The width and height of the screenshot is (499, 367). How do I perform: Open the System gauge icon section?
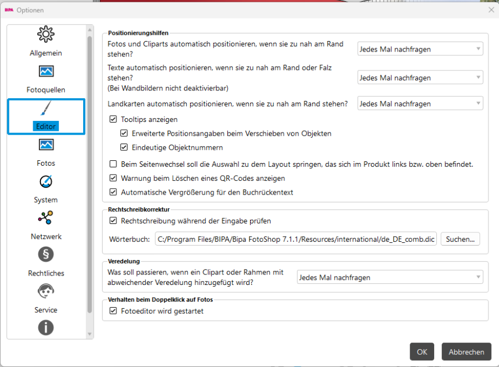pyautogui.click(x=46, y=181)
